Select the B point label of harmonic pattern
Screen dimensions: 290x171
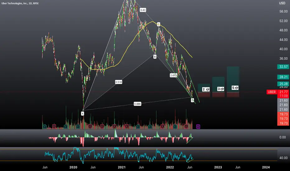pos(155,57)
